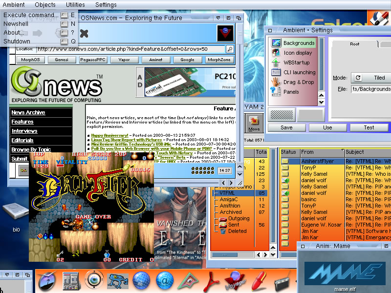Click the File path field in Settings
391x293 pixels.
coord(371,89)
